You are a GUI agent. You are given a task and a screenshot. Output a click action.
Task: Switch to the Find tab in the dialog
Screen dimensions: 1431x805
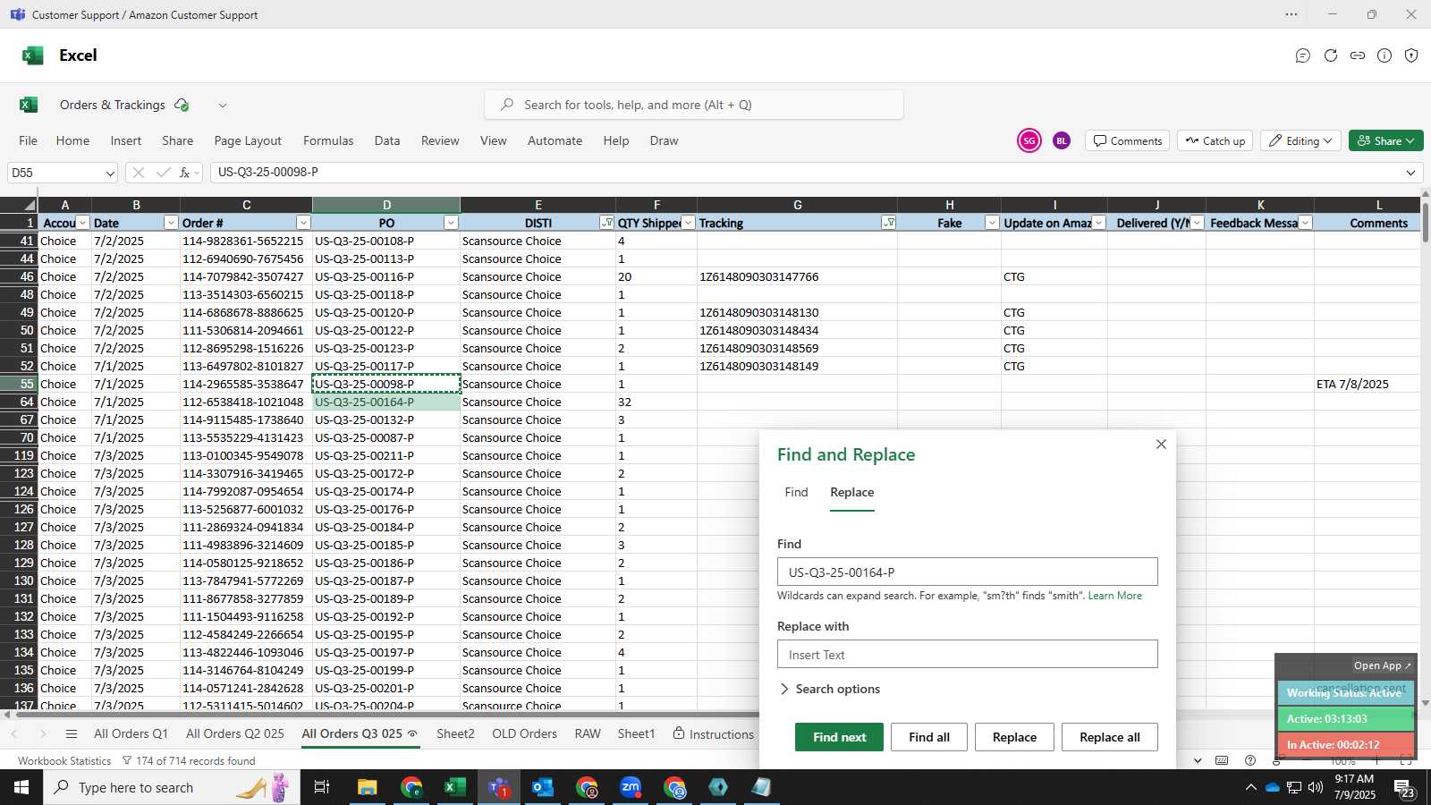tap(796, 492)
